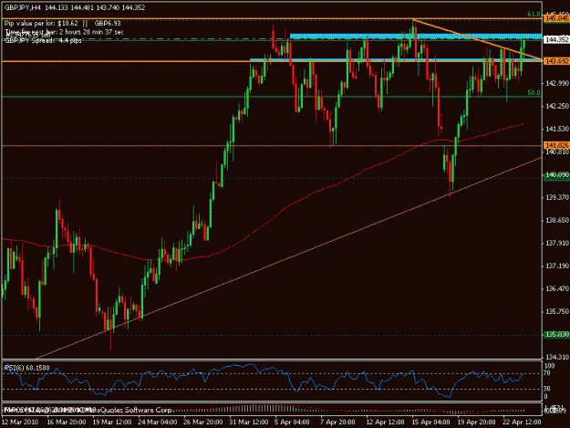
Task: Click the 134.310 price axis value
Action: tap(557, 357)
